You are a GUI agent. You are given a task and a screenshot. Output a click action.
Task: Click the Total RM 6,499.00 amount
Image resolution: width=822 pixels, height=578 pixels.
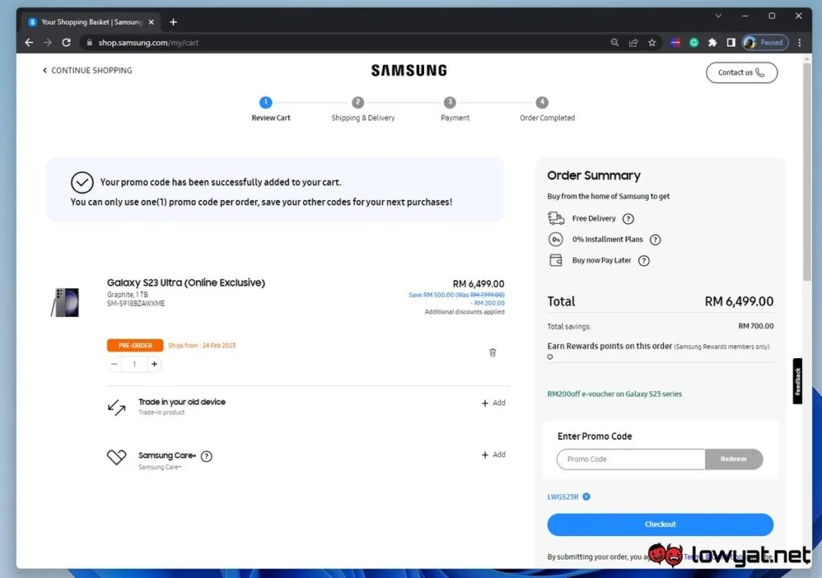(739, 302)
